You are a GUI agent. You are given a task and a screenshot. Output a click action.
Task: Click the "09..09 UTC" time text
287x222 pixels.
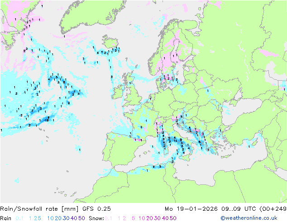[x=239, y=209]
